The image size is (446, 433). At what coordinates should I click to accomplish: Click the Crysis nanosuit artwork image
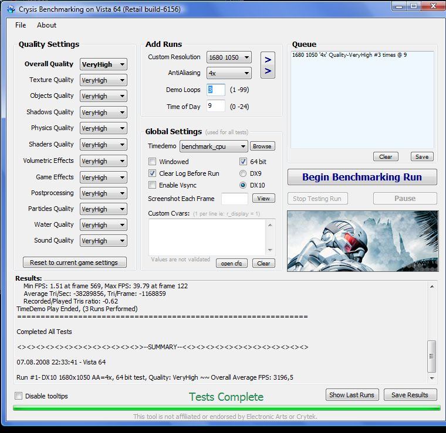pos(363,241)
